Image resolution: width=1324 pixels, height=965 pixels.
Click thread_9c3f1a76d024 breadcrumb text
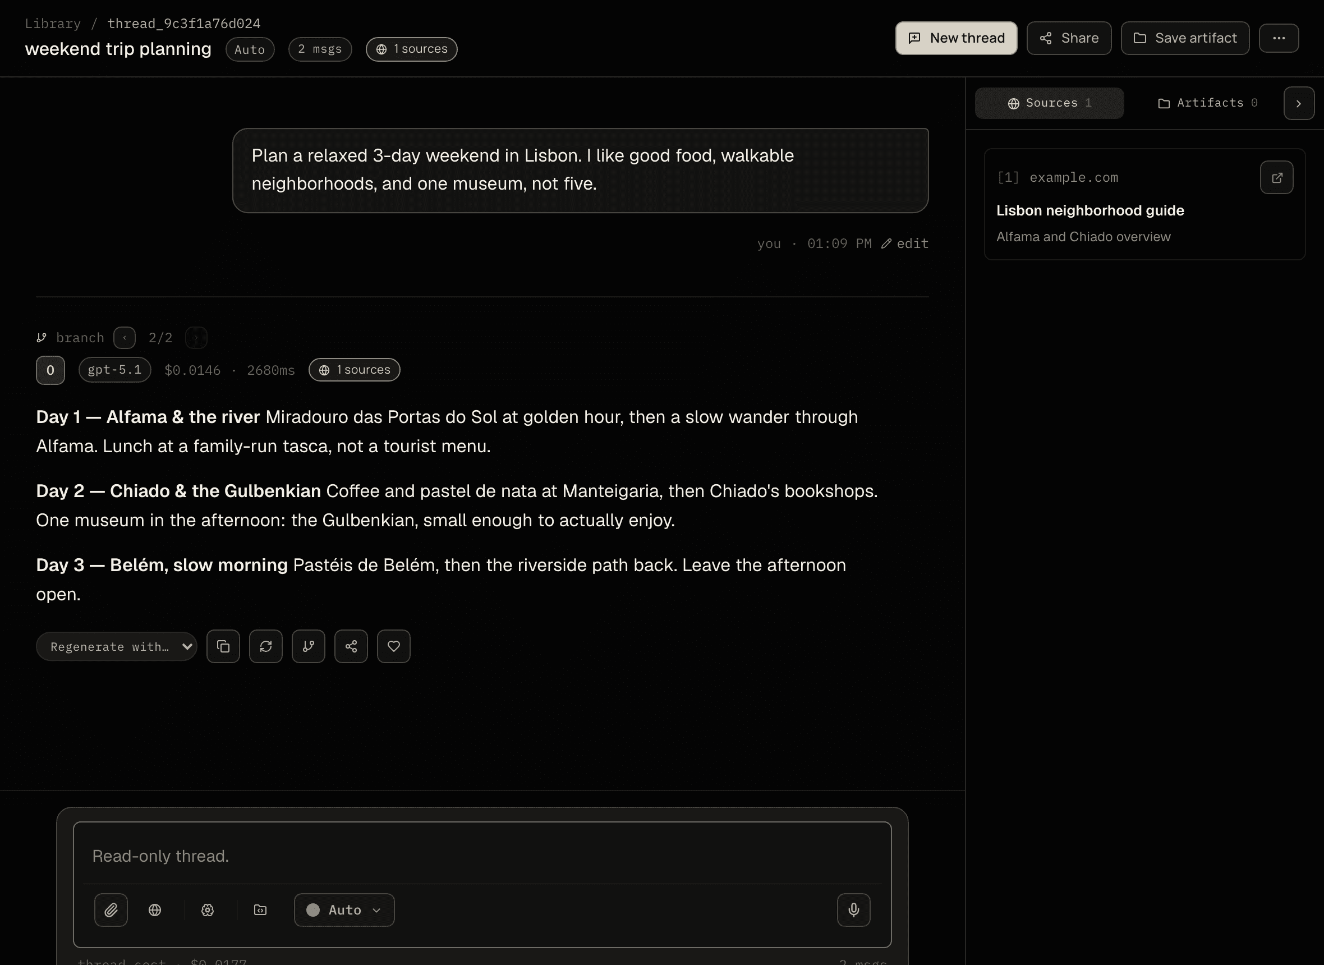184,24
